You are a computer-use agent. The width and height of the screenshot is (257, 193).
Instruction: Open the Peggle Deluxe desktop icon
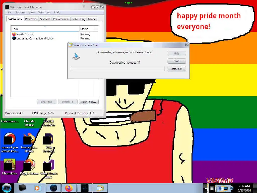pyautogui.click(x=30, y=165)
